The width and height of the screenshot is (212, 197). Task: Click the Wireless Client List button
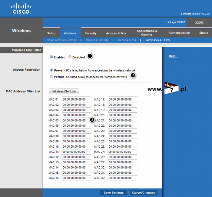point(64,91)
